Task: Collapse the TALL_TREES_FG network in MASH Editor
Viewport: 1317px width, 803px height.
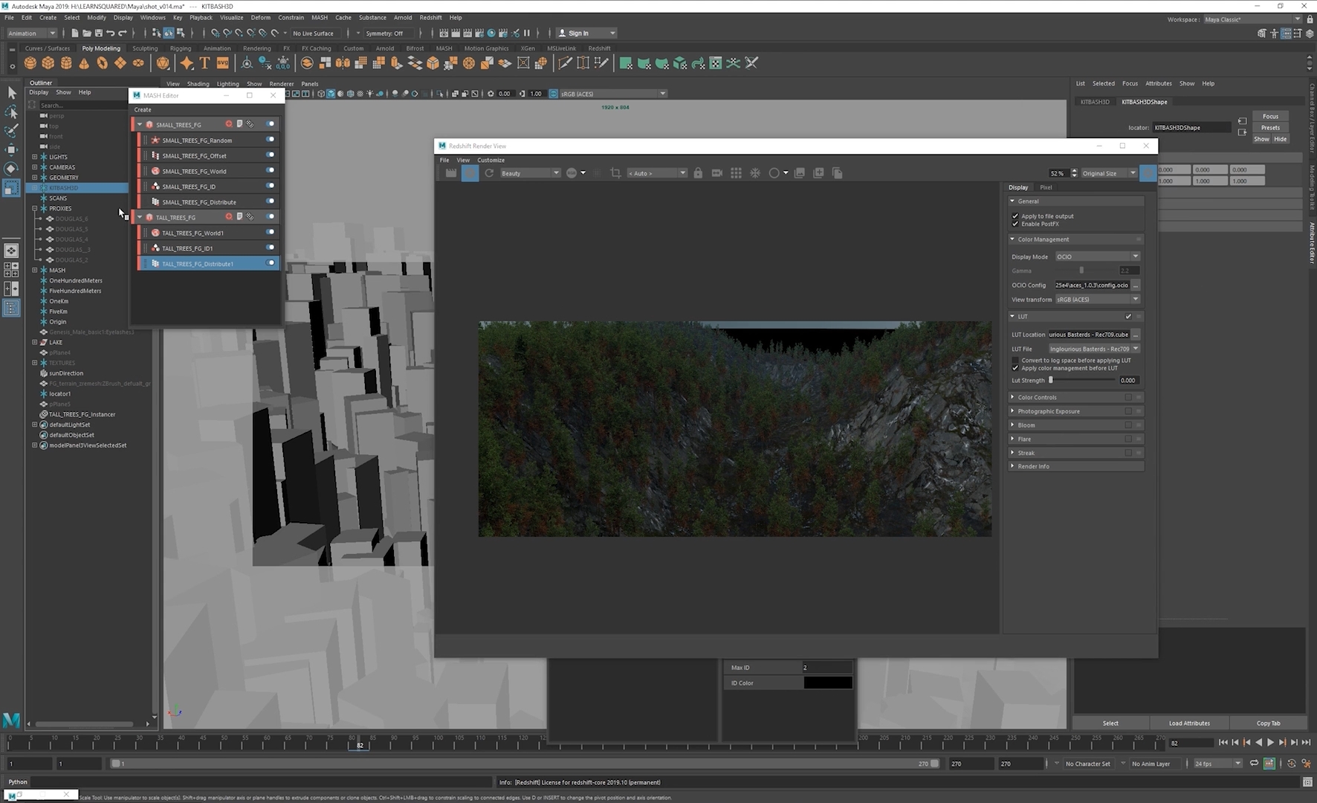Action: [140, 217]
